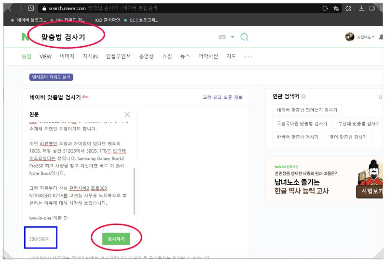This screenshot has height=262, width=386.
Task: Click the 엔서포터 키워드 분석 button
Action: tap(51, 77)
